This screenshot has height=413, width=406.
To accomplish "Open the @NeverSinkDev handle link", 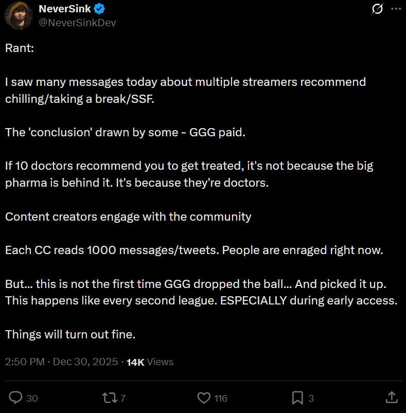I will tap(77, 23).
